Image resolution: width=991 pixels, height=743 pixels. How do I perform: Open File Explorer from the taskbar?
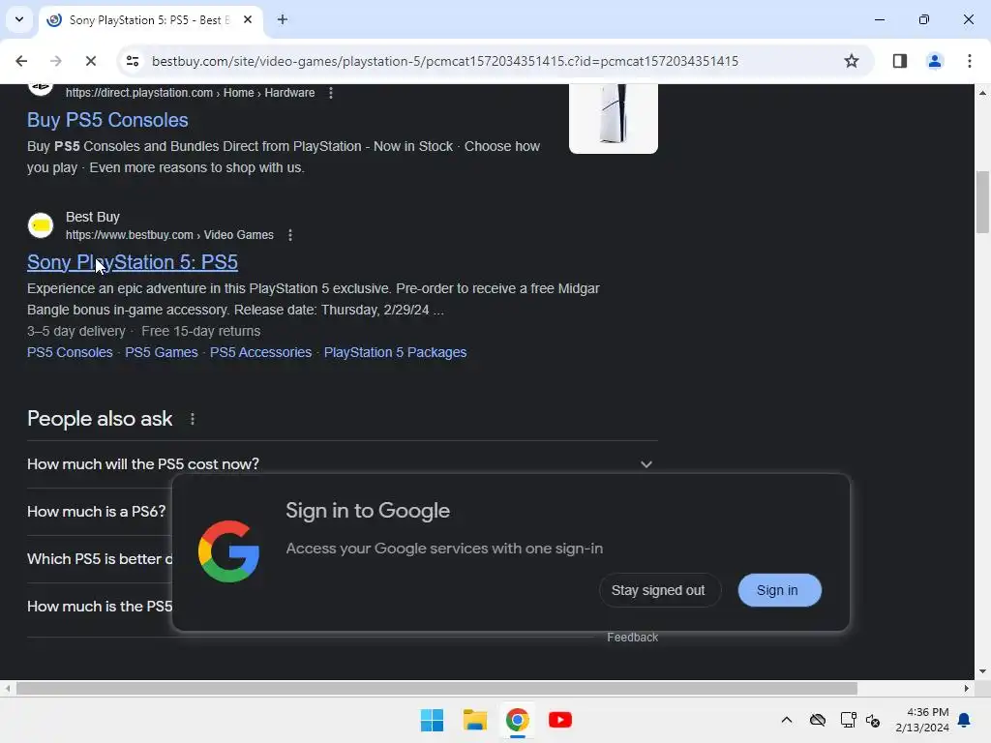474,720
